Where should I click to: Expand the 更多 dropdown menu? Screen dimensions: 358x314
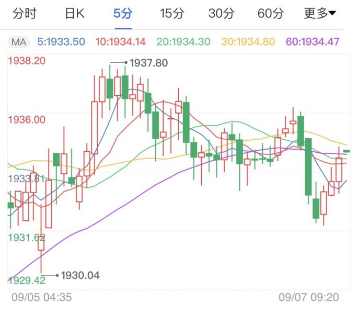(x=320, y=14)
